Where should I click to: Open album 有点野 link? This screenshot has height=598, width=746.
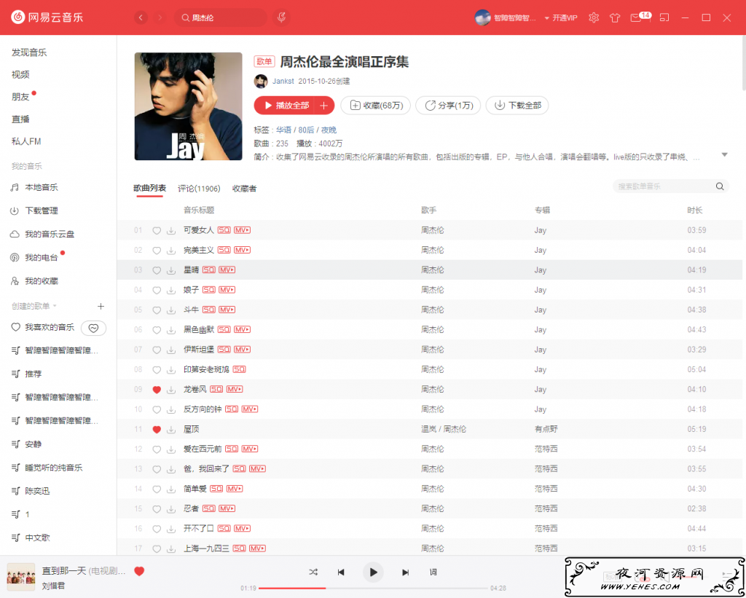click(x=546, y=430)
